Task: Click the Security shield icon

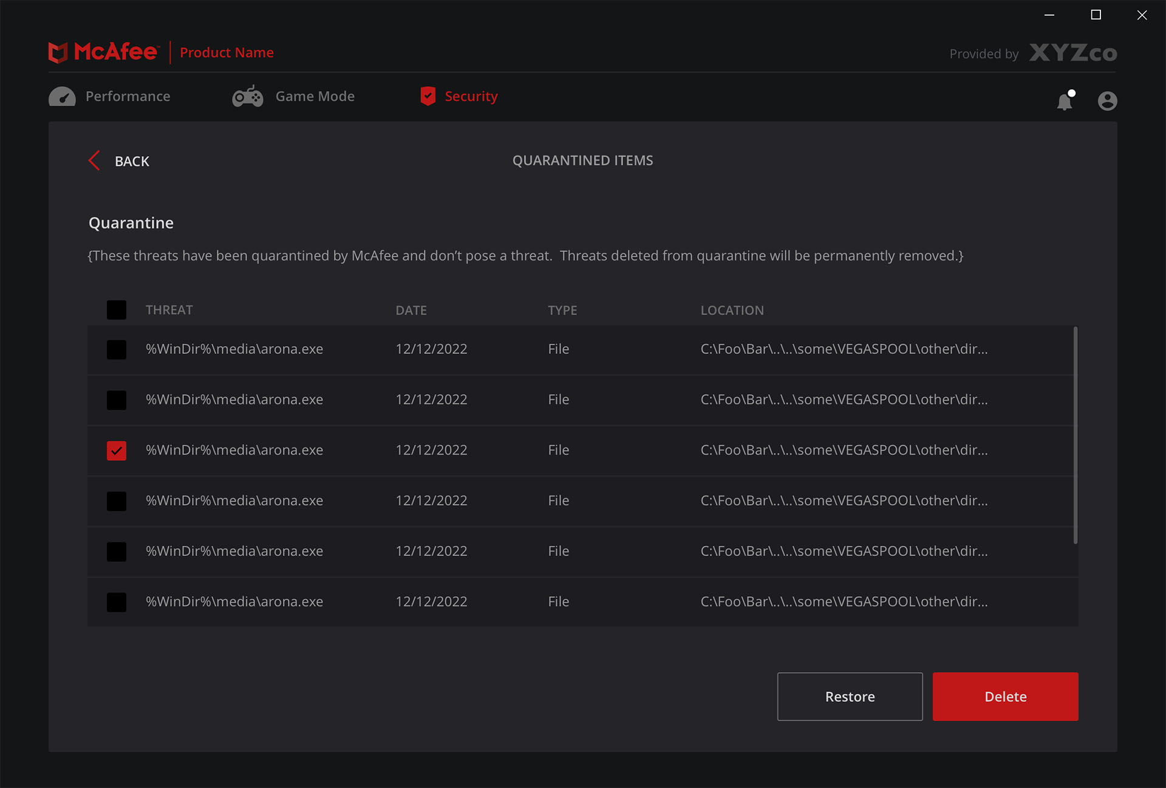Action: coord(428,96)
